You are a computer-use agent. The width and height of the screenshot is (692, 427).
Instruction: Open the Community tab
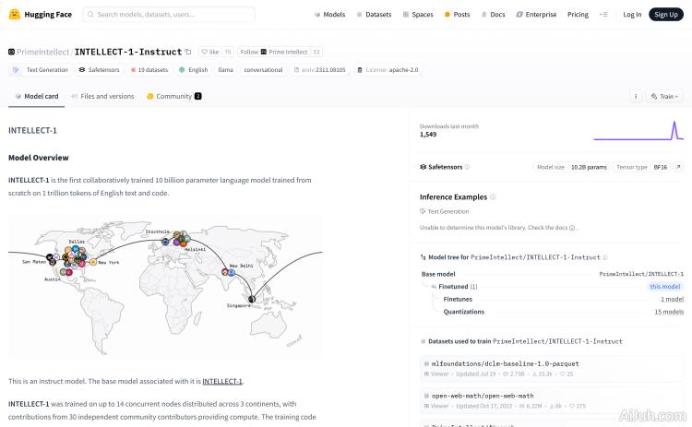pyautogui.click(x=173, y=96)
